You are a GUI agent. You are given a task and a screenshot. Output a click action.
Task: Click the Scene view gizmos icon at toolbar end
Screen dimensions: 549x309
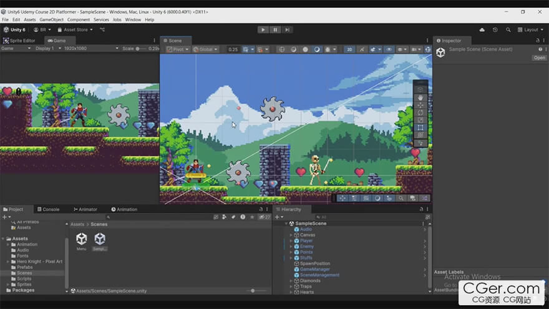pos(428,49)
